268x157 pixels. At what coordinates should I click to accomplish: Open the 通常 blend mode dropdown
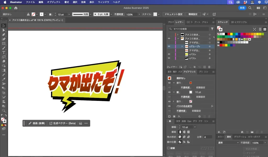(228, 143)
